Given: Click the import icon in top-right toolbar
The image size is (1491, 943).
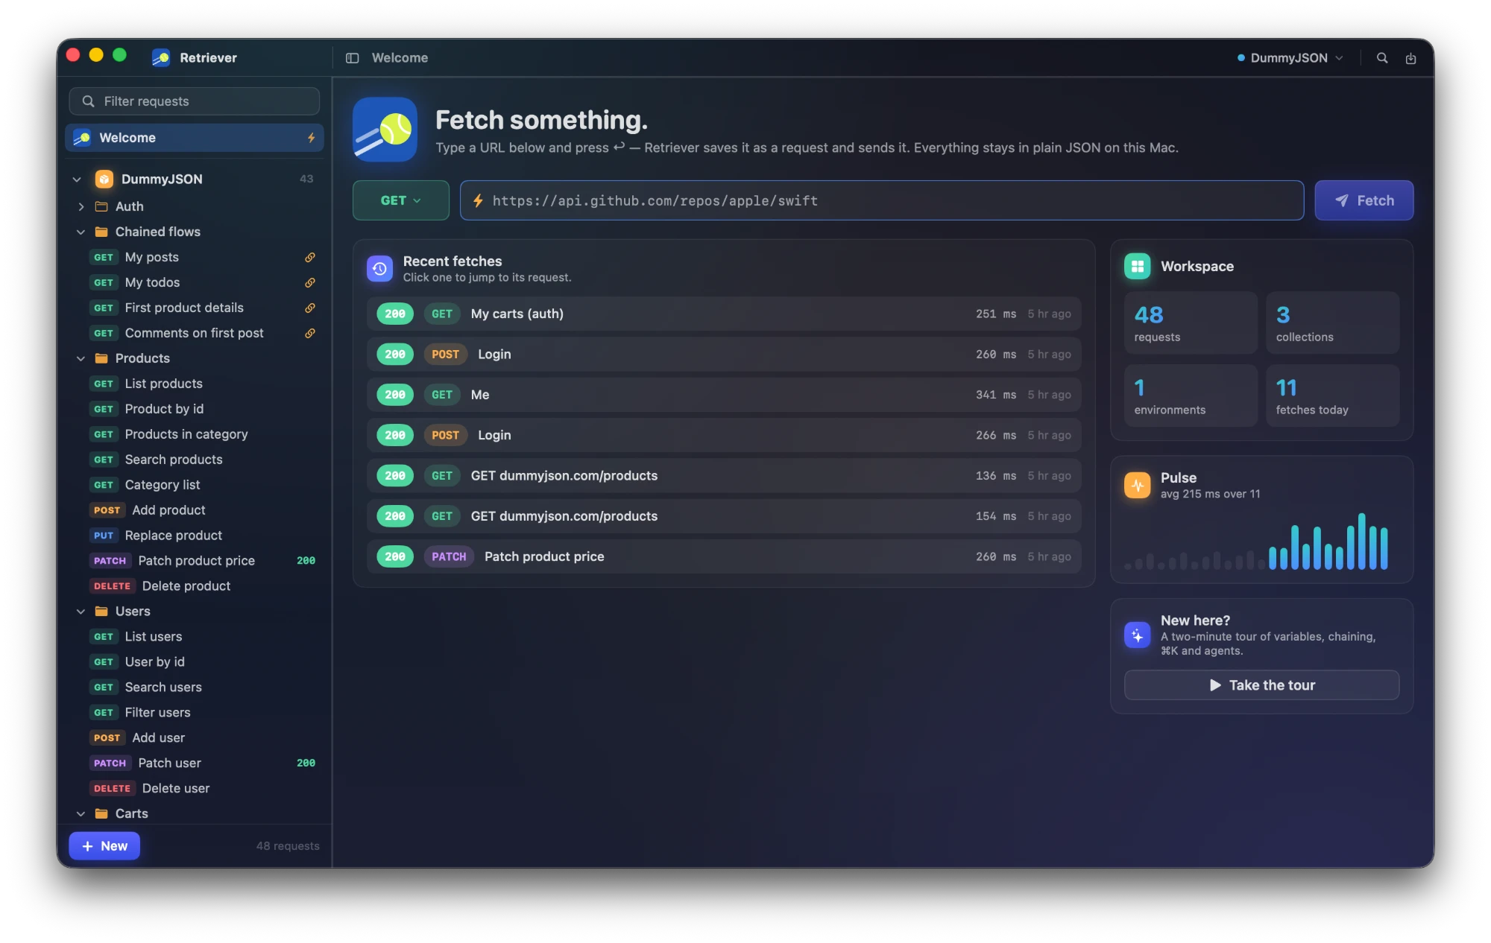Looking at the screenshot, I should pyautogui.click(x=1410, y=58).
